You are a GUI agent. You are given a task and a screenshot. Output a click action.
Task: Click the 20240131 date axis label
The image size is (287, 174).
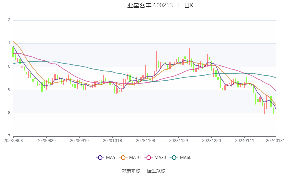(275, 141)
